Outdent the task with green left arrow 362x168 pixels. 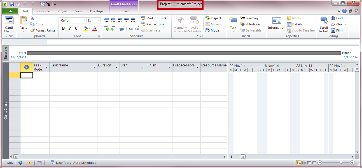point(107,28)
